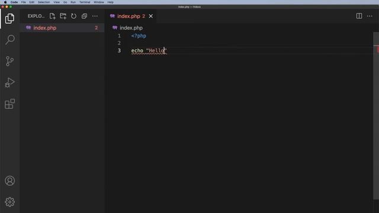Click line number 1 in gutter
This screenshot has width=379, height=213.
click(119, 36)
